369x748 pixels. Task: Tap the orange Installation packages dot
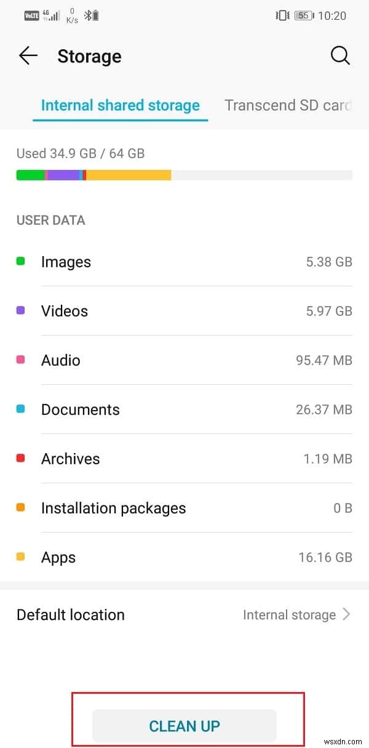click(20, 507)
